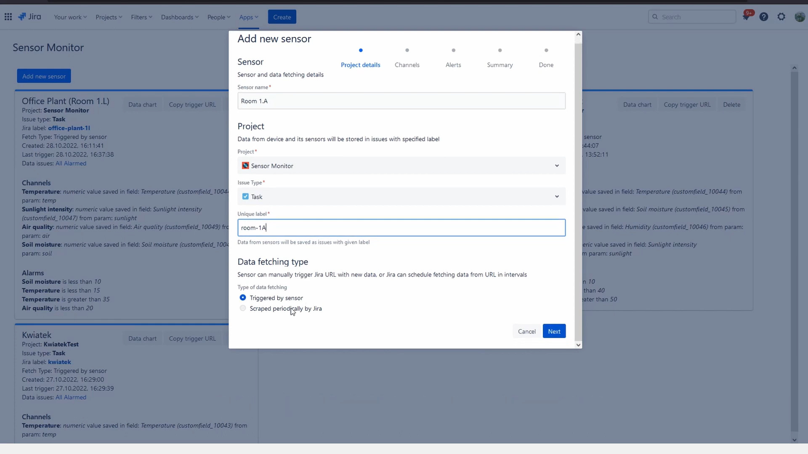Click the Next button

(554, 331)
